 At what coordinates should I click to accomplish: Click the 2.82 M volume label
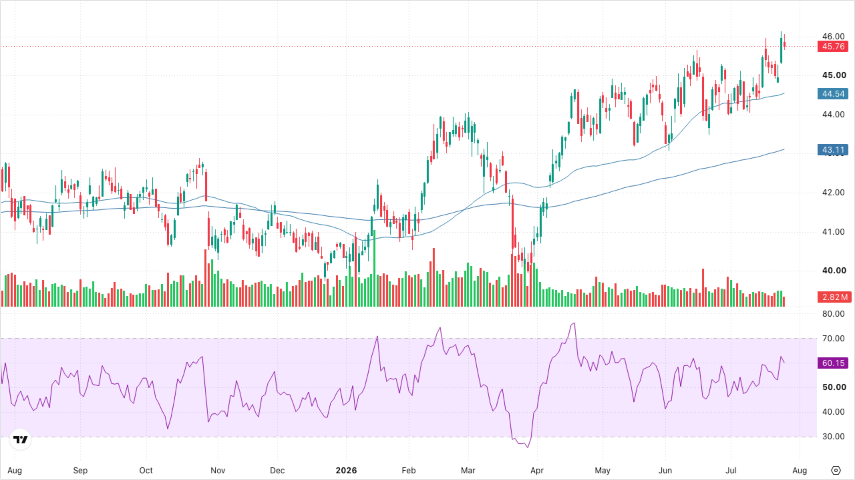click(834, 297)
